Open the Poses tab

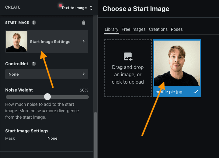(177, 29)
